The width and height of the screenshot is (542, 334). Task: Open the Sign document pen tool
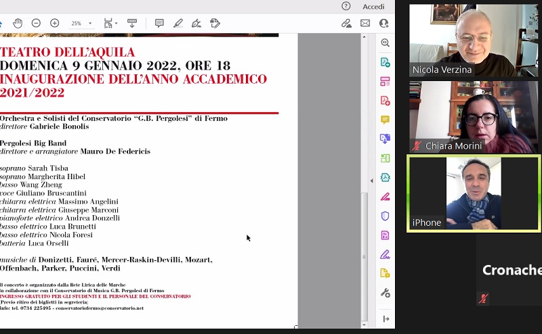coord(196,24)
